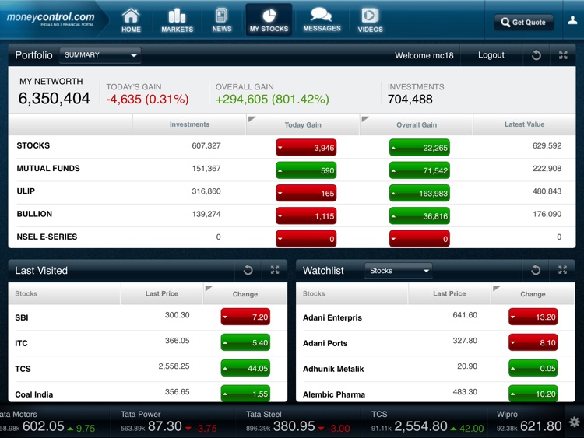
Task: Open the NSEL E-SERIES portfolio row
Action: 292,237
